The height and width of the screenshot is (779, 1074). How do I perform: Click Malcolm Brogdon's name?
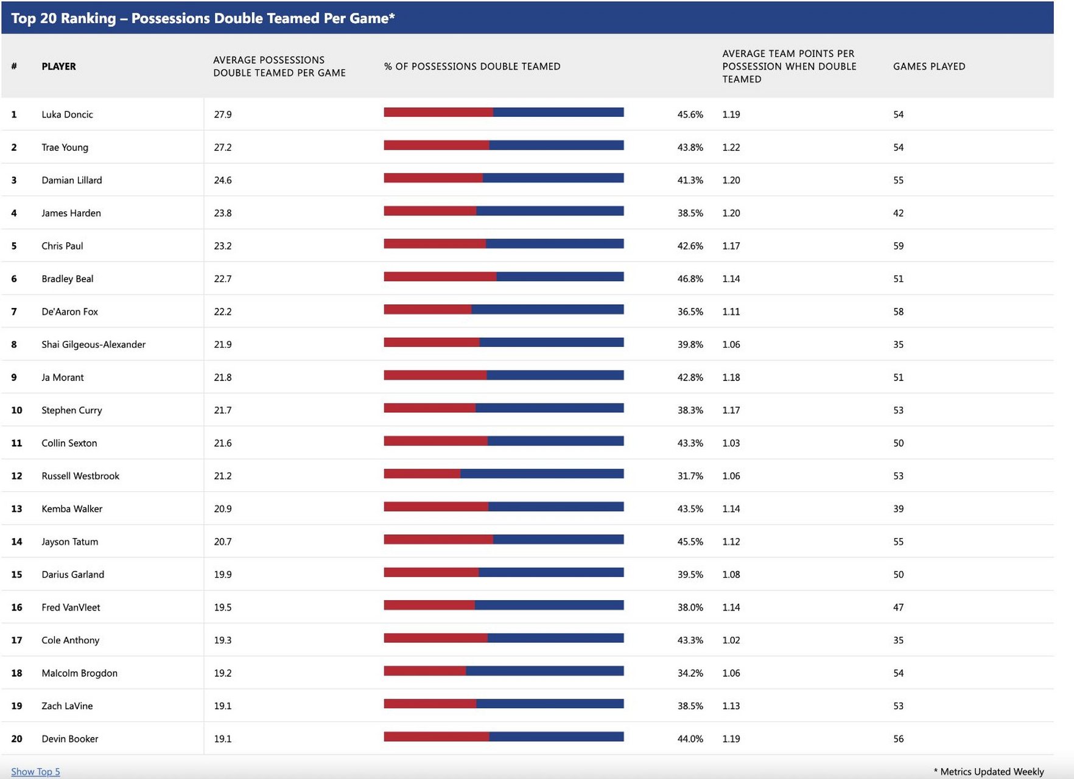80,673
